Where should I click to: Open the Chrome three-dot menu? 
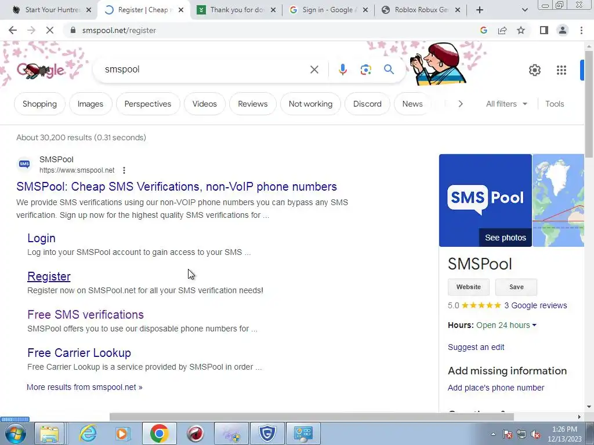coord(581,30)
